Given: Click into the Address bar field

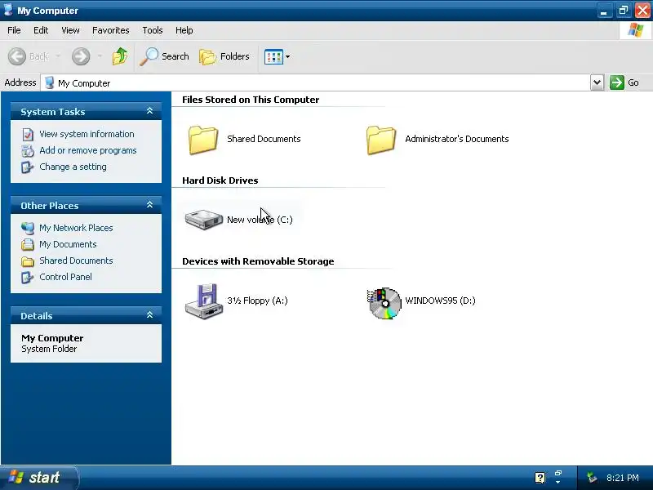Looking at the screenshot, I should 316,83.
